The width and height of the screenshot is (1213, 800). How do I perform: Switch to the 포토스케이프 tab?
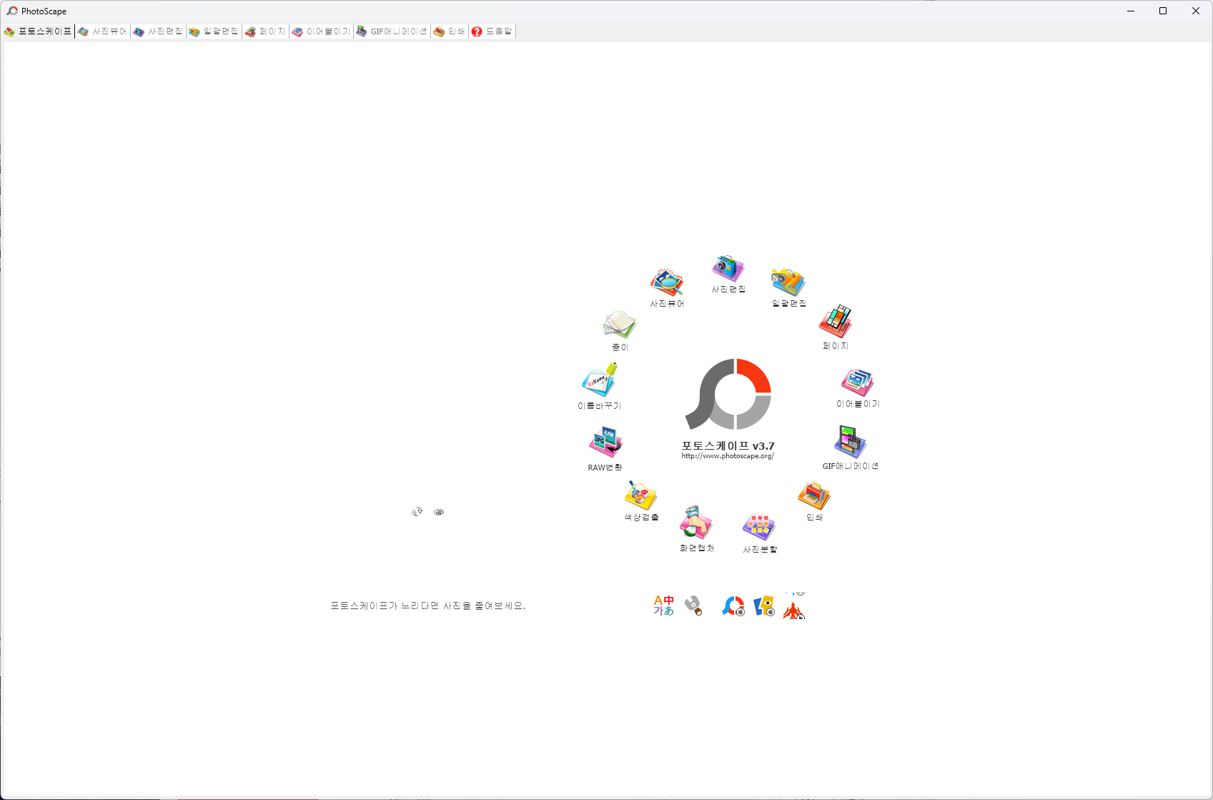pos(38,31)
